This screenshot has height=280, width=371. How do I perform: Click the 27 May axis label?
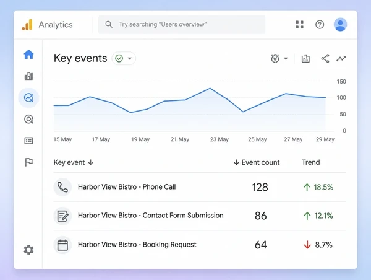click(293, 139)
